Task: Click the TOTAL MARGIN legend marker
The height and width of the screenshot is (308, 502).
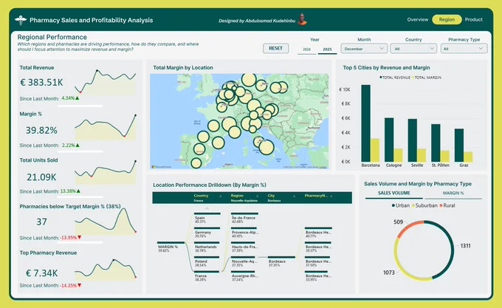Action: (413, 78)
